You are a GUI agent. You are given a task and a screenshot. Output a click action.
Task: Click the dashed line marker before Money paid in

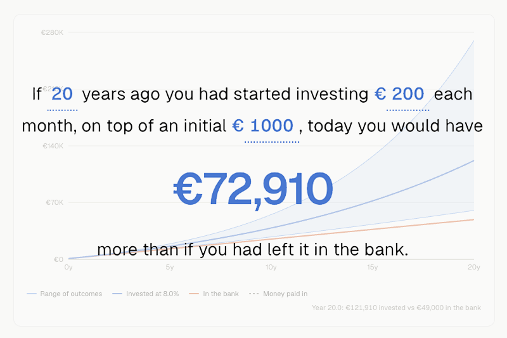coord(254,294)
